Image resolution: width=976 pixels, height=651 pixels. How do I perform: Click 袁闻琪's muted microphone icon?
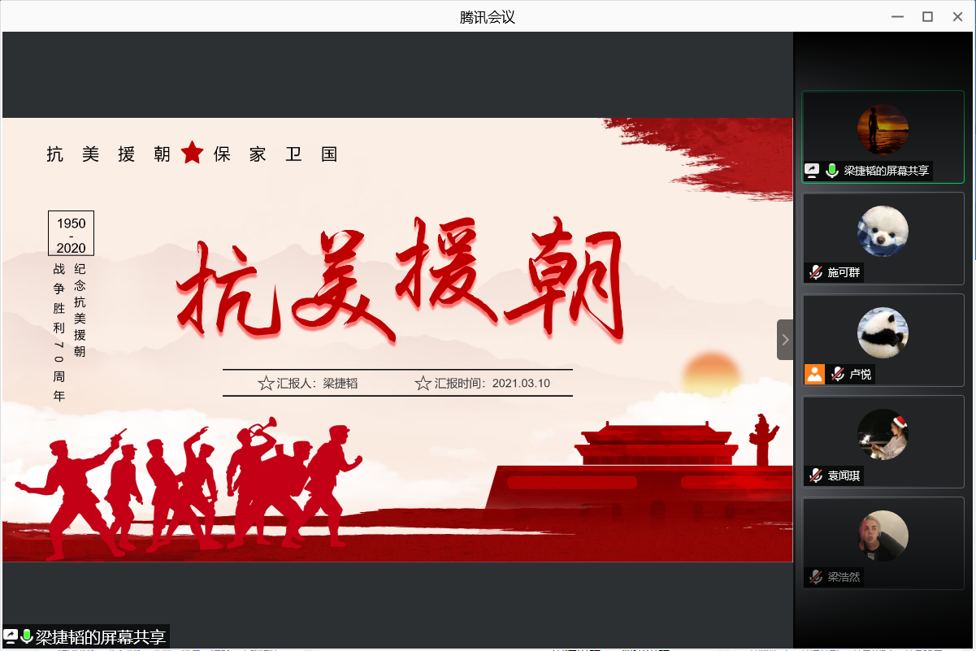tap(815, 475)
